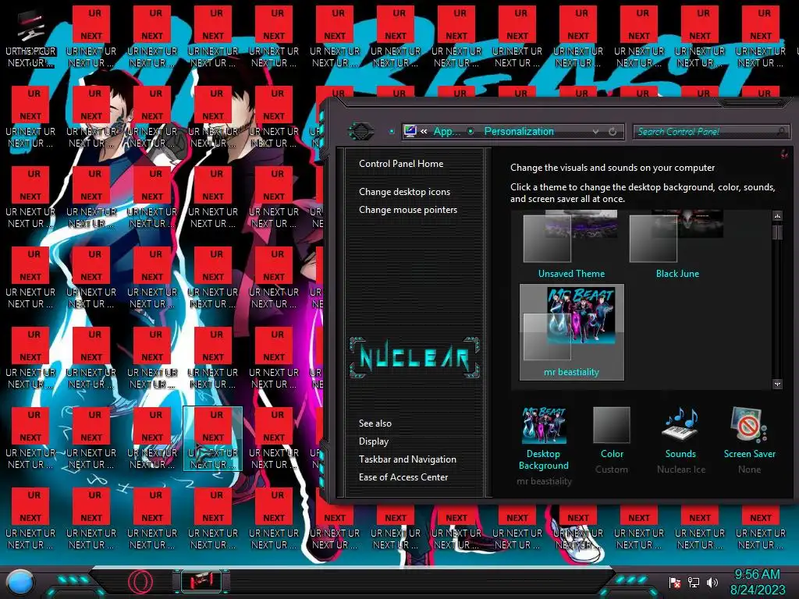Click the monitor icon in the address bar
Viewport: 799px width, 599px height.
click(x=410, y=131)
